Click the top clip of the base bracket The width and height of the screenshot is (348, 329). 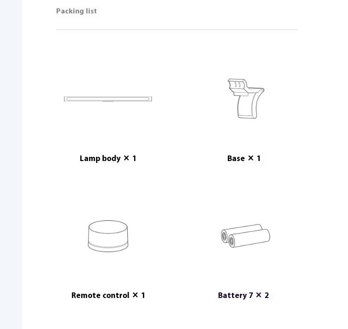(x=238, y=87)
